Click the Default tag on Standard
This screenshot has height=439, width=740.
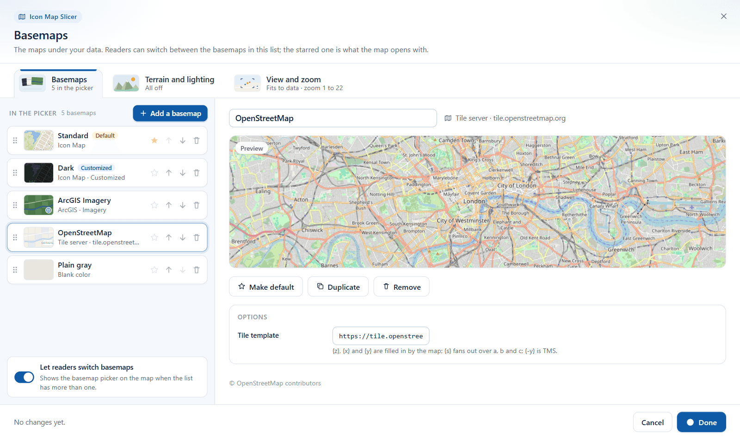105,135
